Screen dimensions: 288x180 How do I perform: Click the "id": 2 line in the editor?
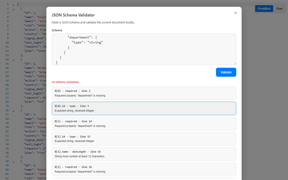coord(30,64)
